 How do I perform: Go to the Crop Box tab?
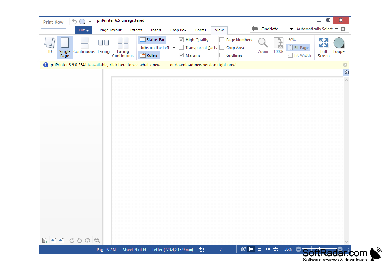pyautogui.click(x=178, y=30)
